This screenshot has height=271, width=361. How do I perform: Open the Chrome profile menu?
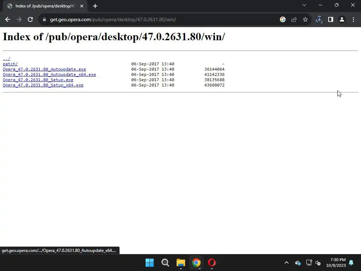[342, 20]
